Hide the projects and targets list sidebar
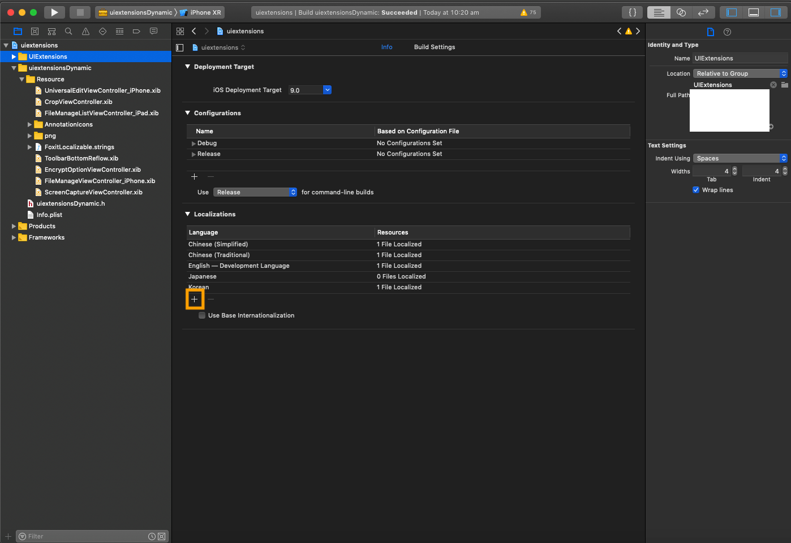Viewport: 791px width, 543px height. (x=180, y=47)
